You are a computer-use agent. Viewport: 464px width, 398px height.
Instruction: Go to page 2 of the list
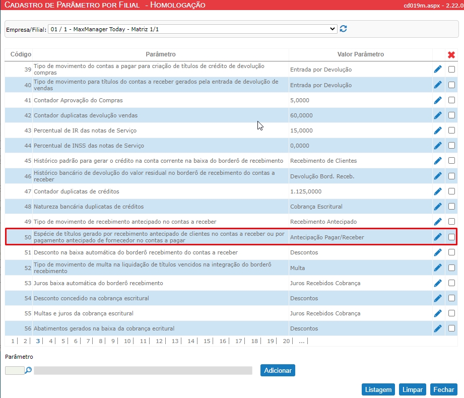click(26, 341)
